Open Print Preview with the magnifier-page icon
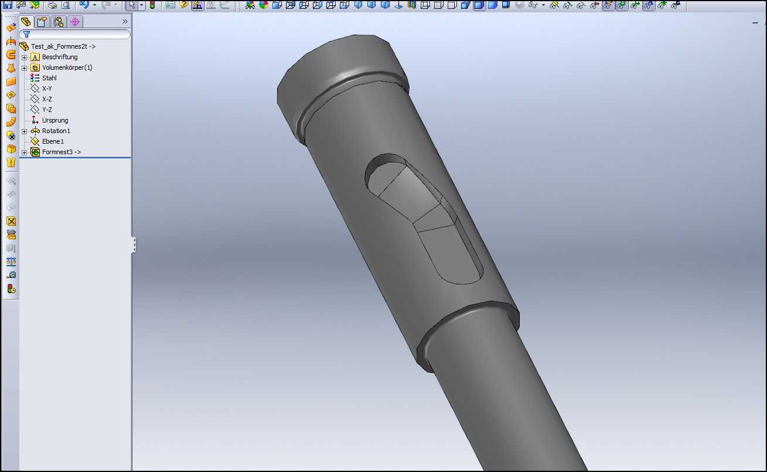 pyautogui.click(x=66, y=5)
